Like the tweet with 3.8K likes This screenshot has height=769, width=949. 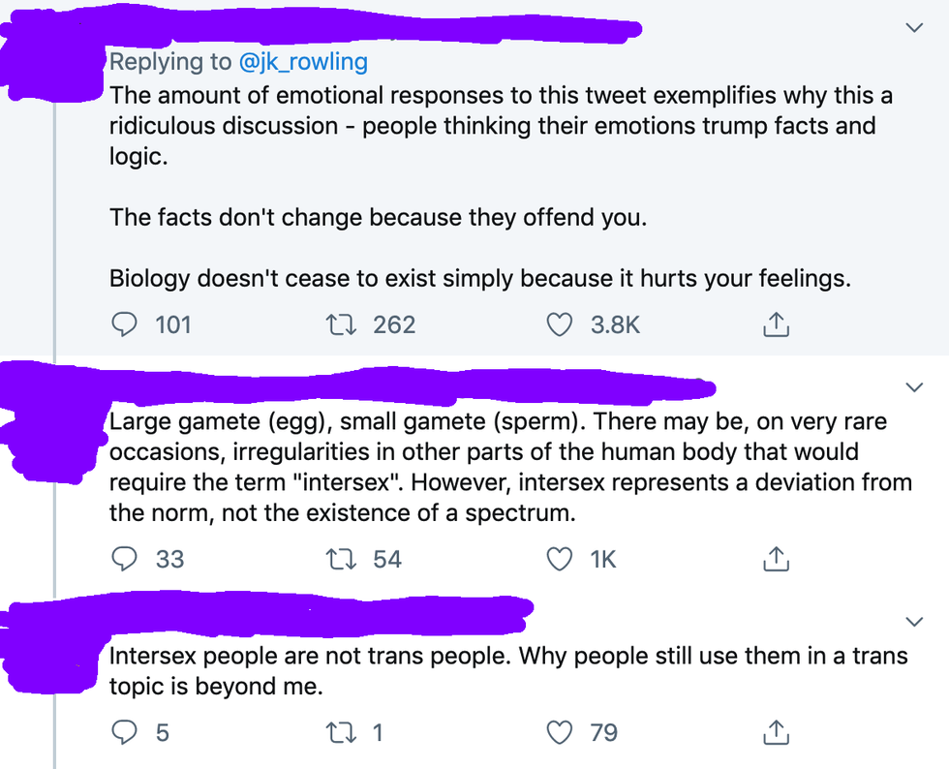561,324
